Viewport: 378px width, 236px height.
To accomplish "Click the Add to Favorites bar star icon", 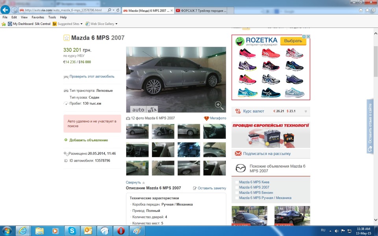I will tap(4, 24).
